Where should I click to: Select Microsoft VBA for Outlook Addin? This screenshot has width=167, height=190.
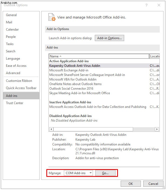[104, 79]
